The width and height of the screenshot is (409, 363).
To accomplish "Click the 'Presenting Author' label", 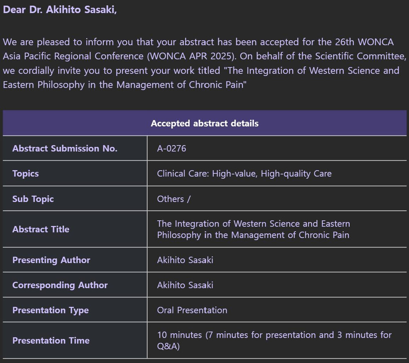I will (x=51, y=260).
